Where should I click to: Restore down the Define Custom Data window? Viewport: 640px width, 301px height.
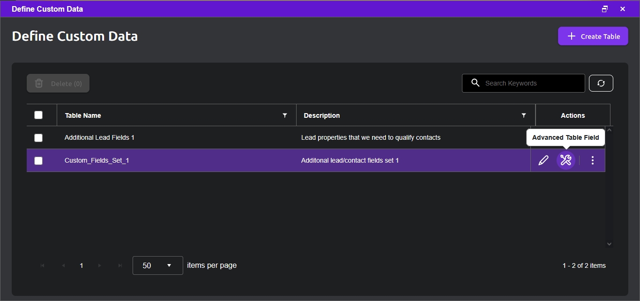tap(605, 9)
